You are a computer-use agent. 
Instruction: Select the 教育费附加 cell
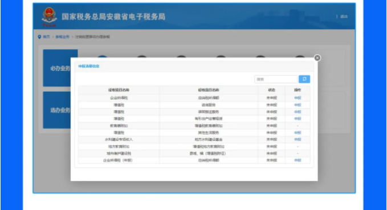[119, 126]
